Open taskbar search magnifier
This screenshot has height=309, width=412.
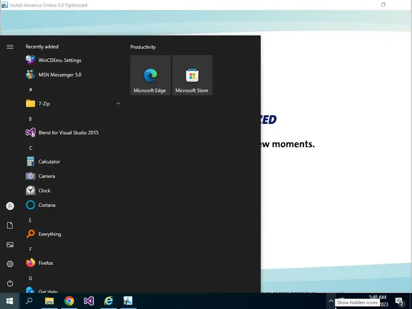coord(29,301)
